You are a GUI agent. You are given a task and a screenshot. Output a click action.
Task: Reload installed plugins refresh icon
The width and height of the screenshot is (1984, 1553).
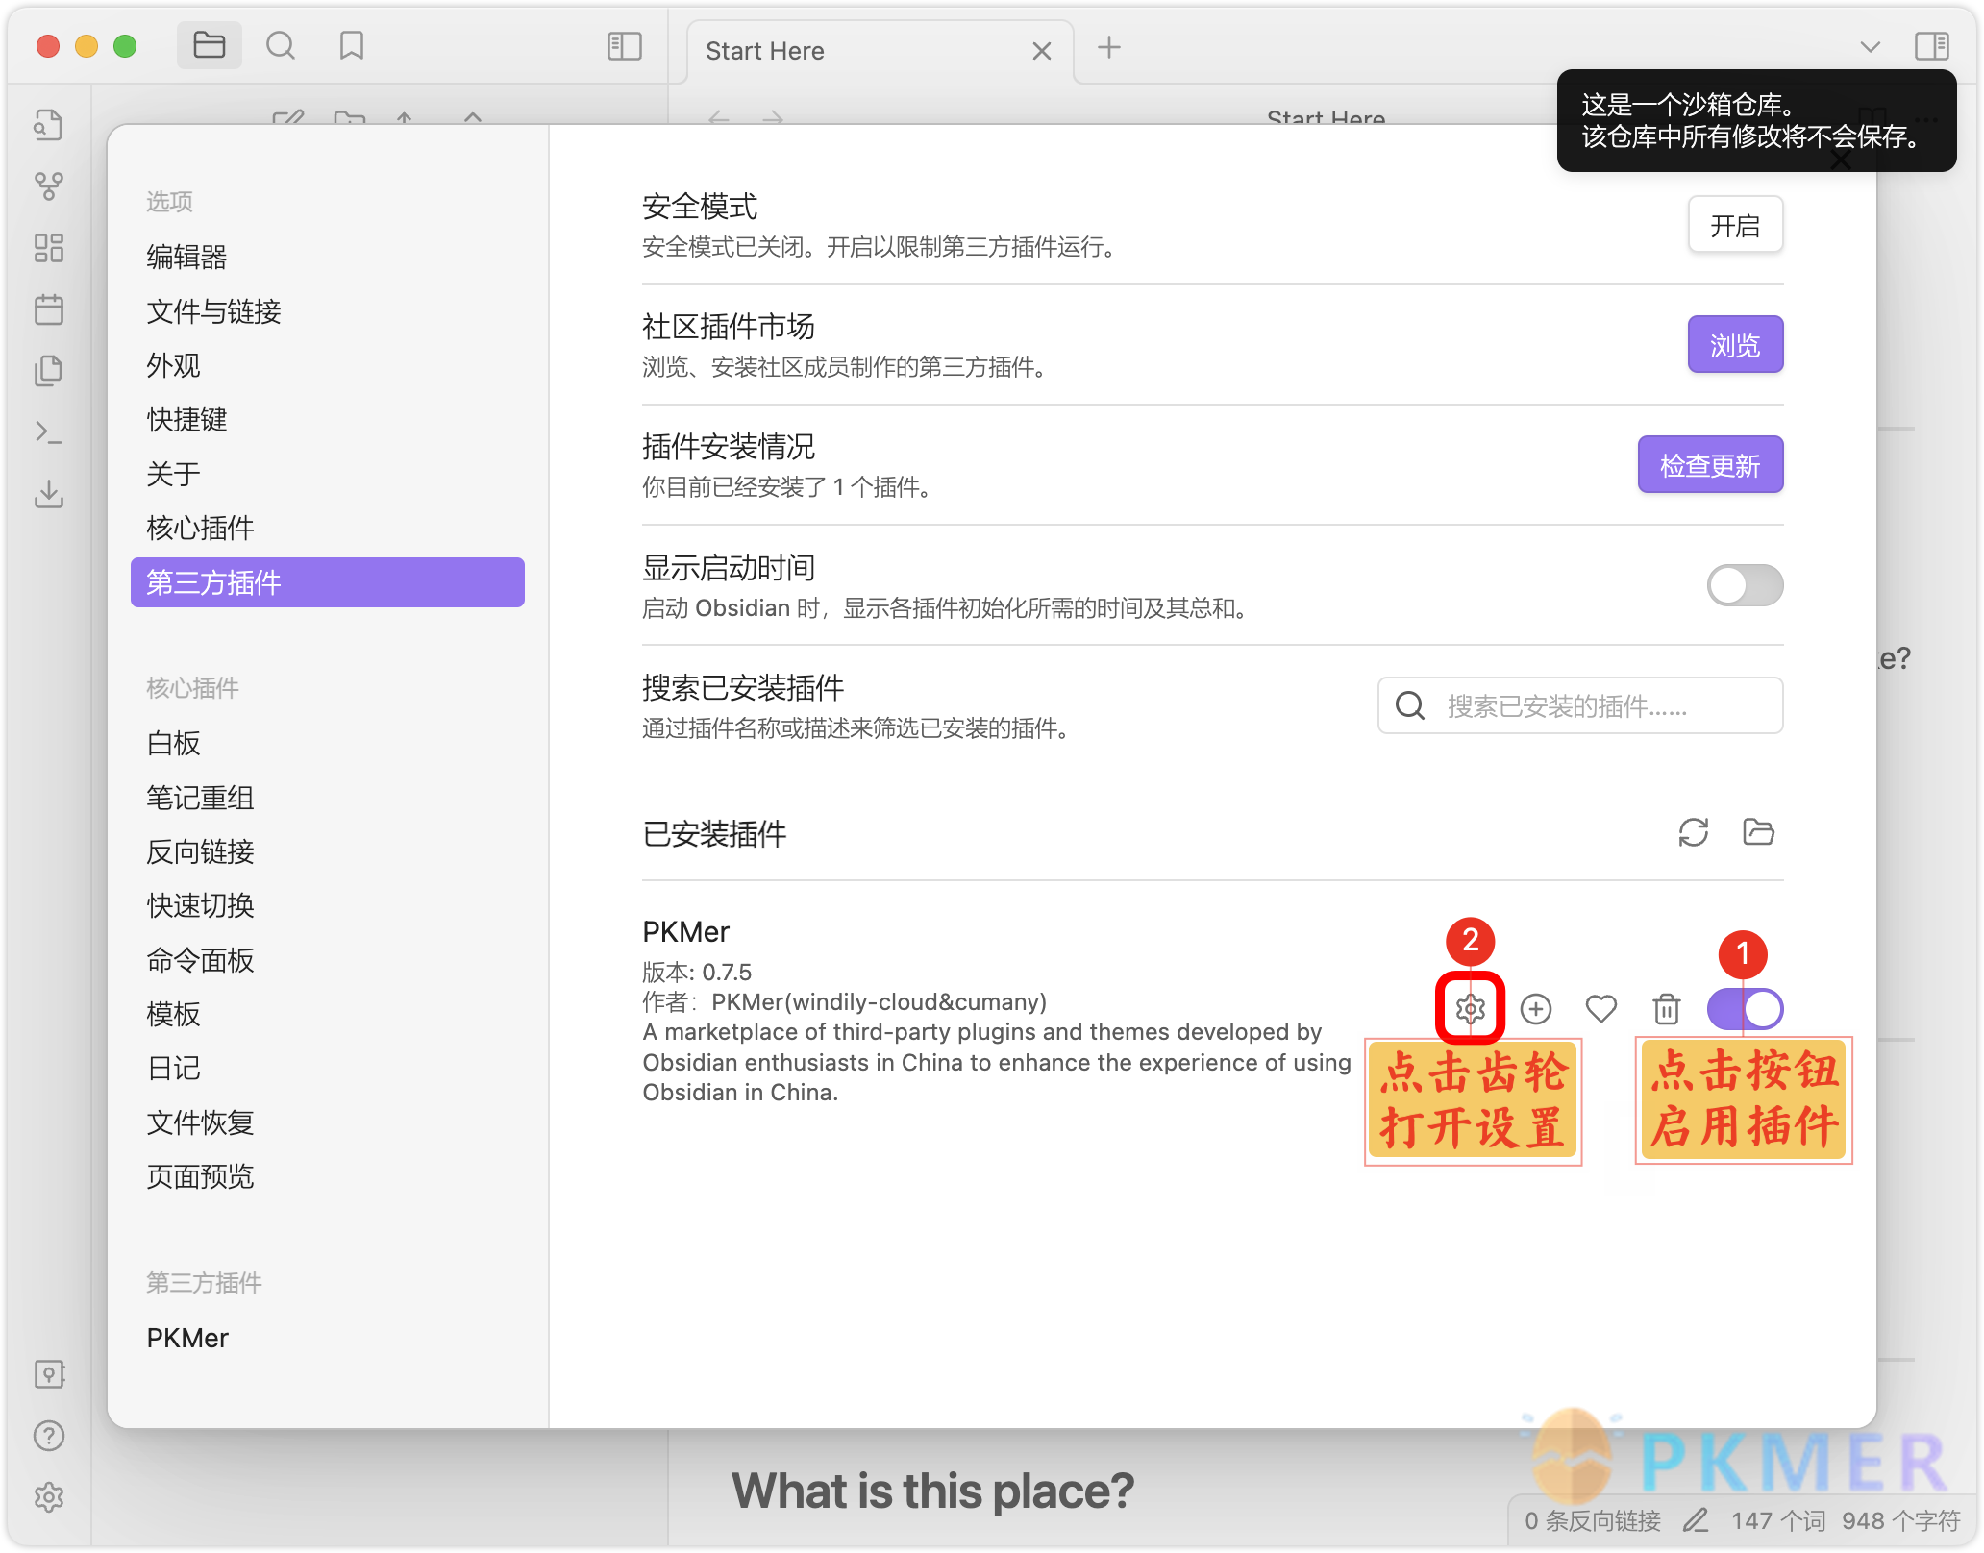tap(1694, 832)
